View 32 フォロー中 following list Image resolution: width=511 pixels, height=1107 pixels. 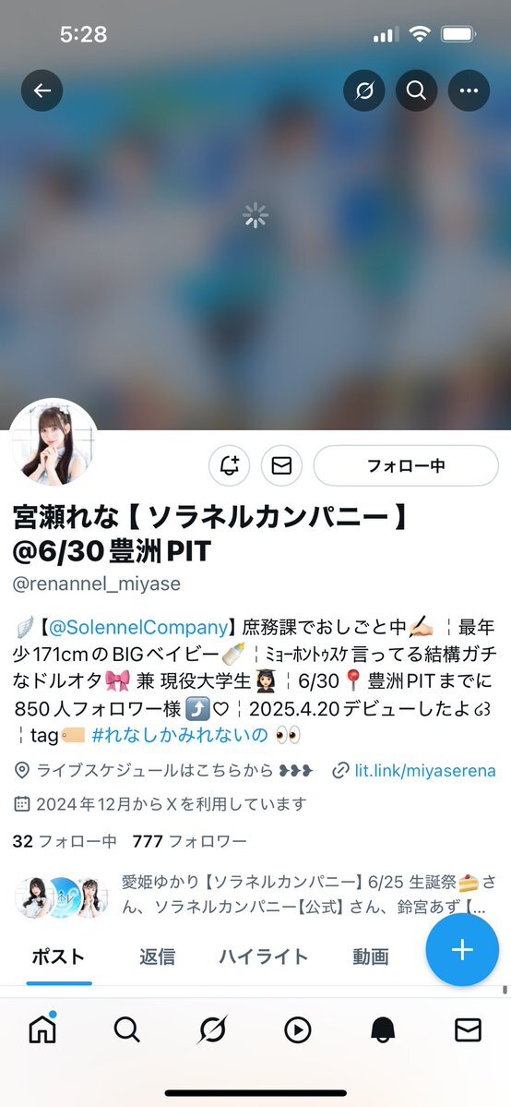(x=65, y=841)
